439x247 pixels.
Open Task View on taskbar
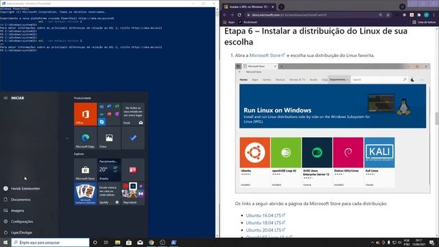point(106,242)
